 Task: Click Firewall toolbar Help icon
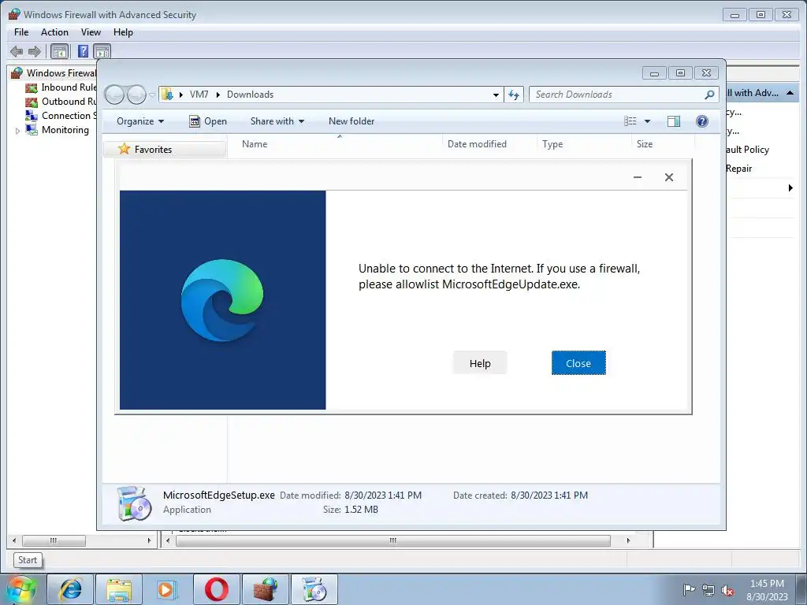tap(83, 51)
